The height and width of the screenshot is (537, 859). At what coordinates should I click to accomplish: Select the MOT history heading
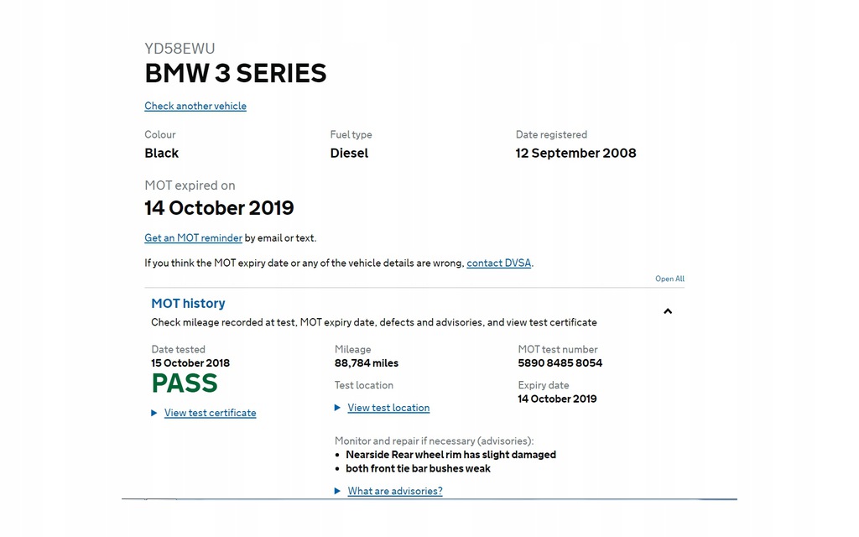pos(188,303)
